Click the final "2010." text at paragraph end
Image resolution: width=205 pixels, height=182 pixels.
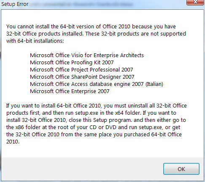tap(13, 142)
